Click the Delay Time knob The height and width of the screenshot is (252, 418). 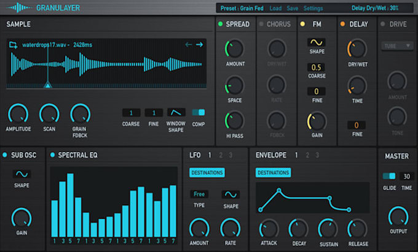(357, 86)
